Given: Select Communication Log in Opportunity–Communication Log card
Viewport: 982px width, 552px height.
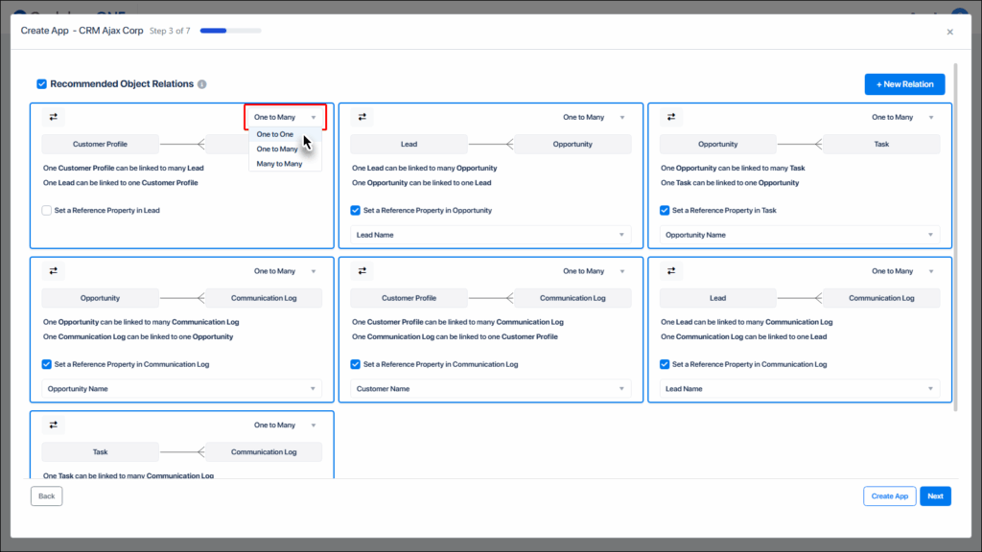Looking at the screenshot, I should tap(264, 298).
